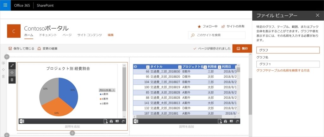Select the cell 交通費_次郎_2018820 in row 95
This screenshot has height=137, width=324.
(165, 77)
